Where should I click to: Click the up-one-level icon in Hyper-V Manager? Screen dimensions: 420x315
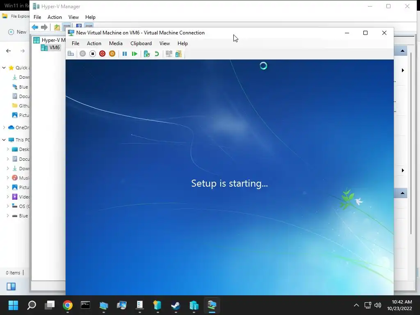click(57, 27)
